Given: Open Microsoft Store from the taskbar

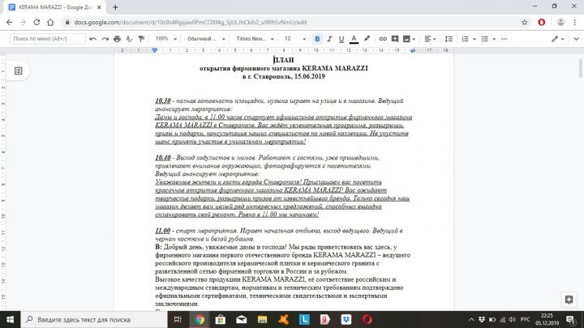Looking at the screenshot, I should coord(220,319).
